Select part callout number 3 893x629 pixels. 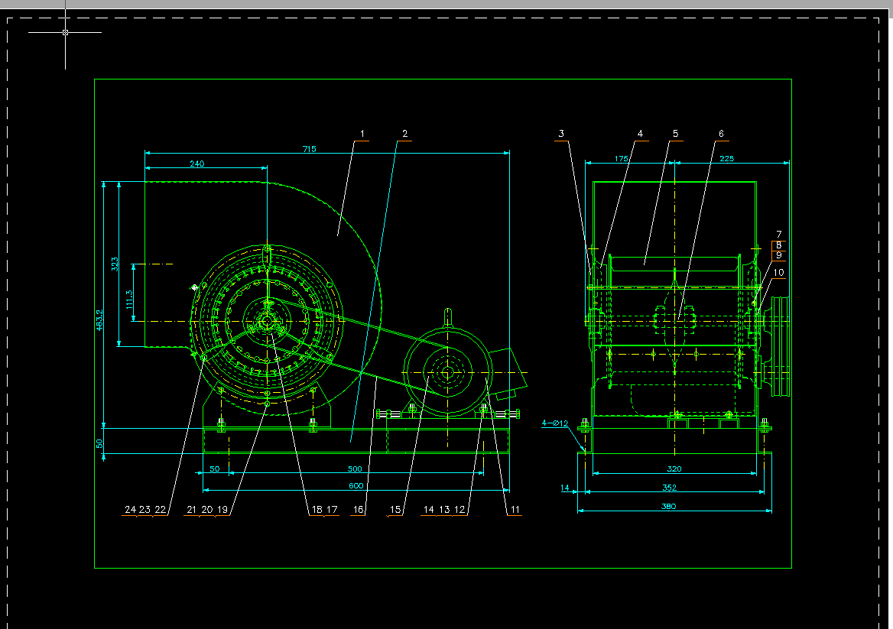click(x=561, y=134)
